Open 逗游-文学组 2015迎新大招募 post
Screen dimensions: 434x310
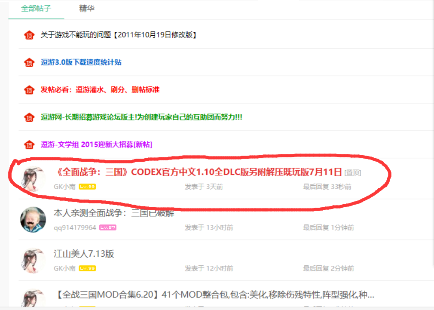tap(96, 144)
